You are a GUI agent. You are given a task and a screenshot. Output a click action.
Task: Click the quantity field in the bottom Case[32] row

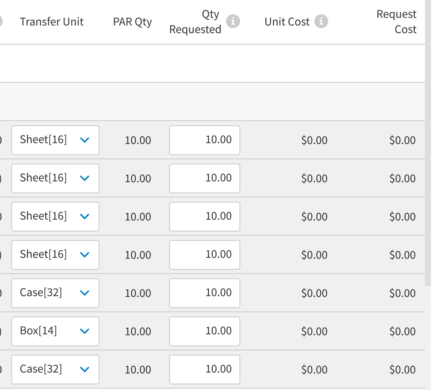tap(204, 369)
